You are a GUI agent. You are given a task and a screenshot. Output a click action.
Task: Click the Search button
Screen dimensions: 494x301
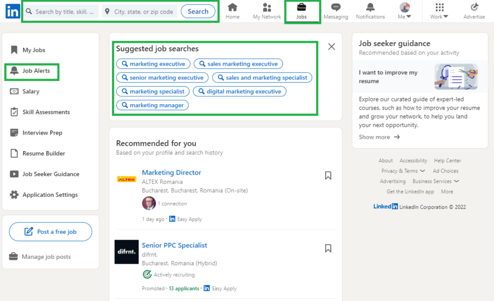pyautogui.click(x=198, y=11)
